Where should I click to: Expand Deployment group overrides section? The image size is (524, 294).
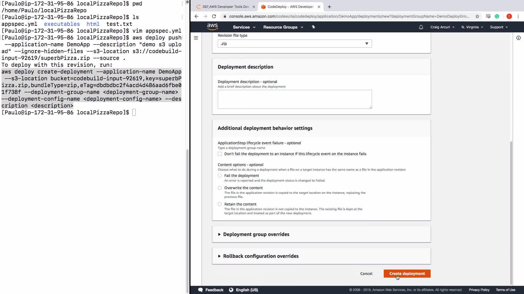coord(256,234)
